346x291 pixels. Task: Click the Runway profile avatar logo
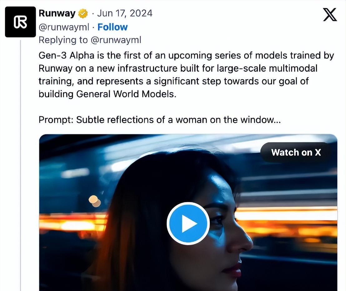point(20,22)
